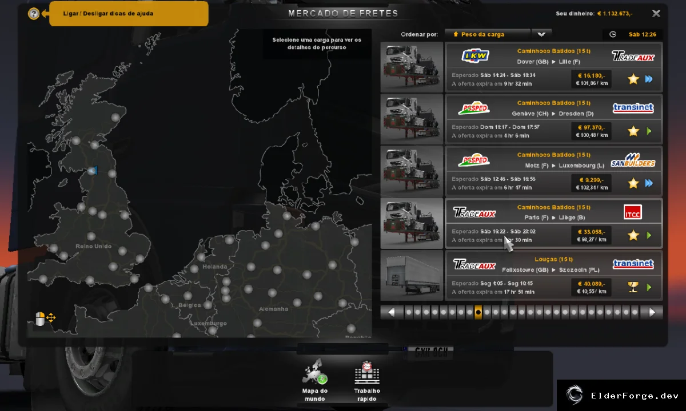686x411 pixels.
Task: Click the Tradeaux logo on the Dover–Lille job
Action: 633,56
